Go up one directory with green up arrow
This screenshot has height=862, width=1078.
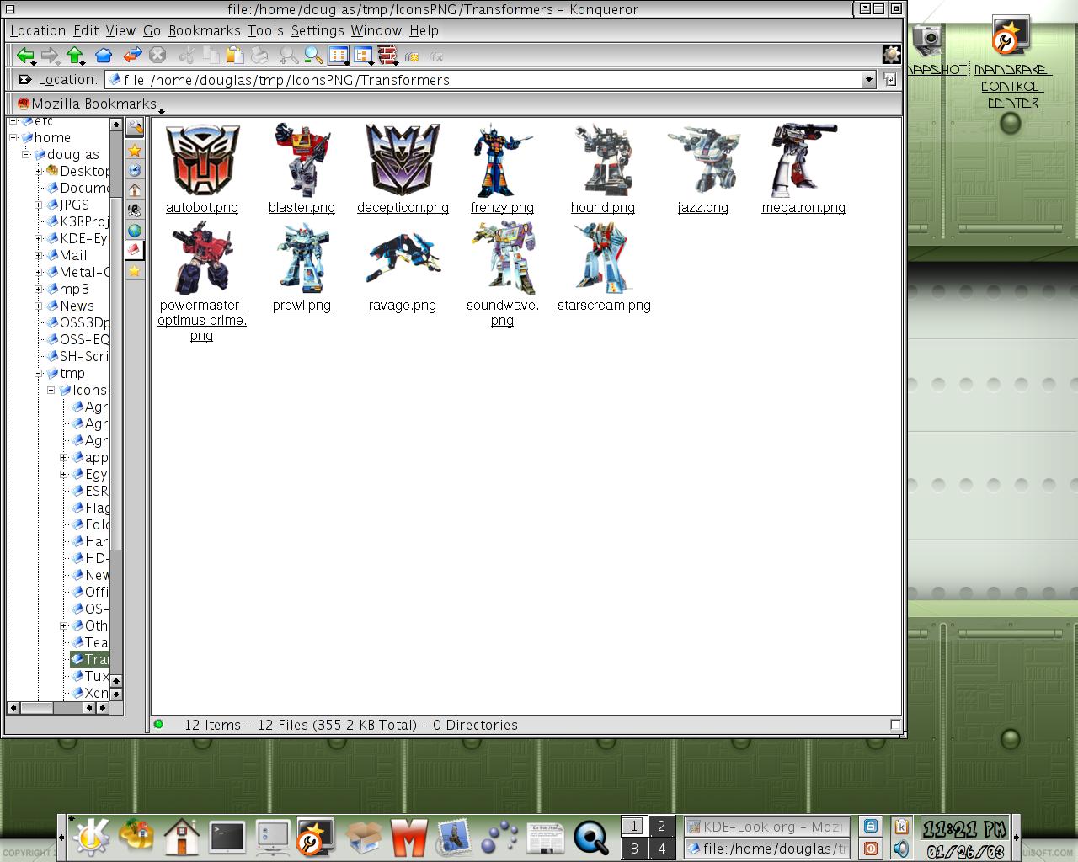coord(75,56)
